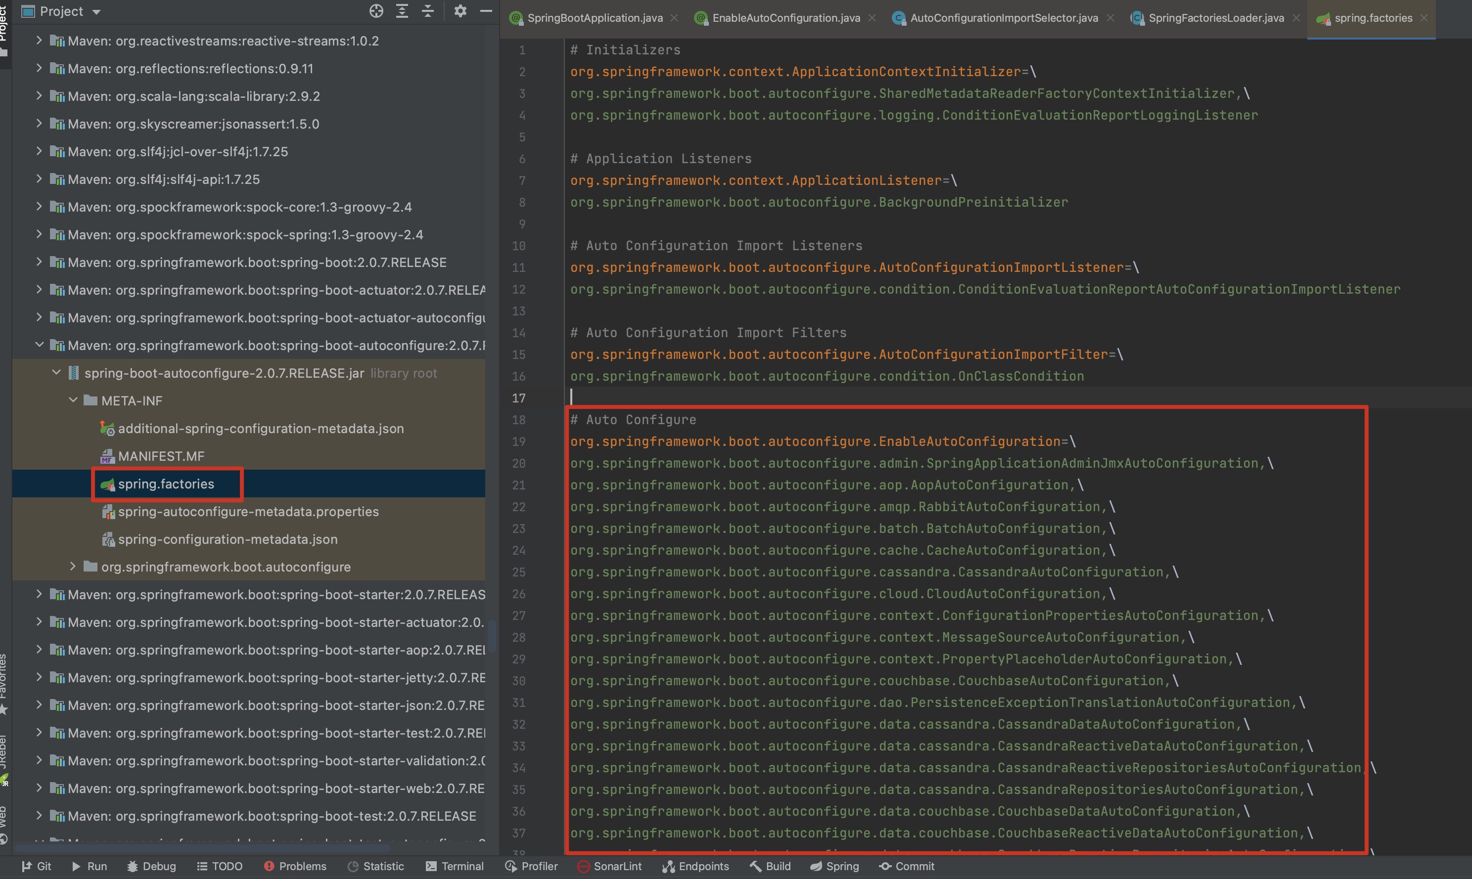The image size is (1472, 879).
Task: Close the AutoConfigurationImportSelector.java tab
Action: tap(1110, 18)
